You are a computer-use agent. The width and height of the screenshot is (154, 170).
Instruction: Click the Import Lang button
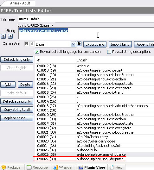(x=120, y=44)
